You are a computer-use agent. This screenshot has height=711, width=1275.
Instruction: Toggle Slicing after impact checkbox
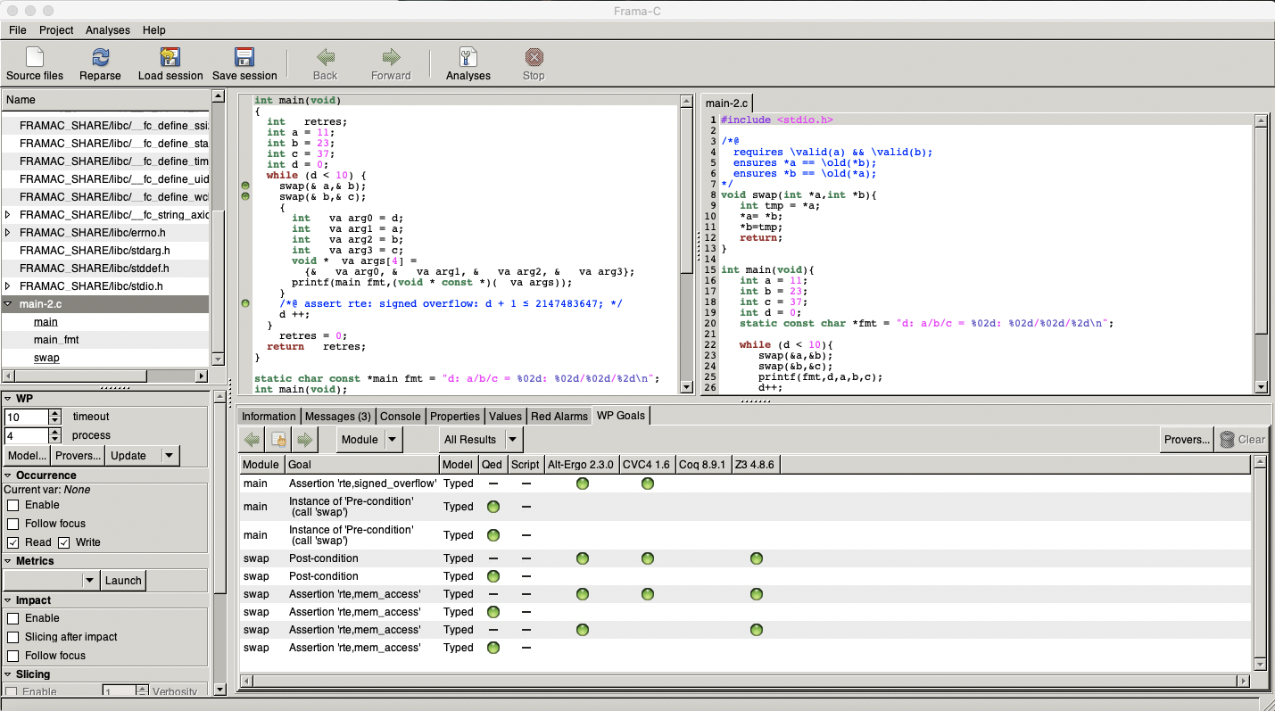[13, 637]
